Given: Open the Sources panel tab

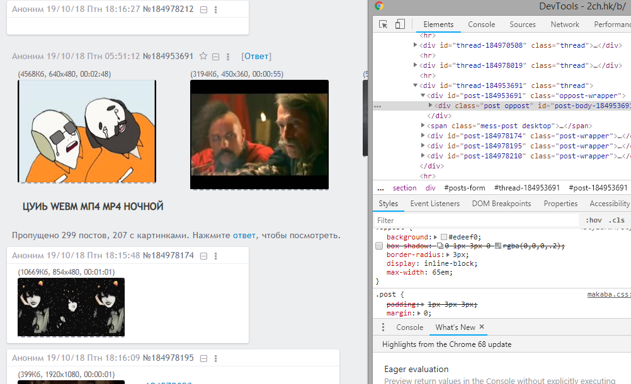Looking at the screenshot, I should [522, 25].
